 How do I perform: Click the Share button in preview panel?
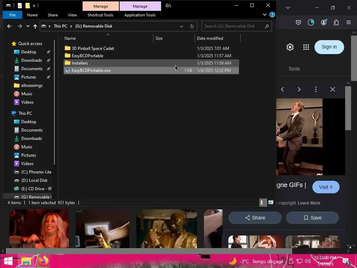point(255,218)
